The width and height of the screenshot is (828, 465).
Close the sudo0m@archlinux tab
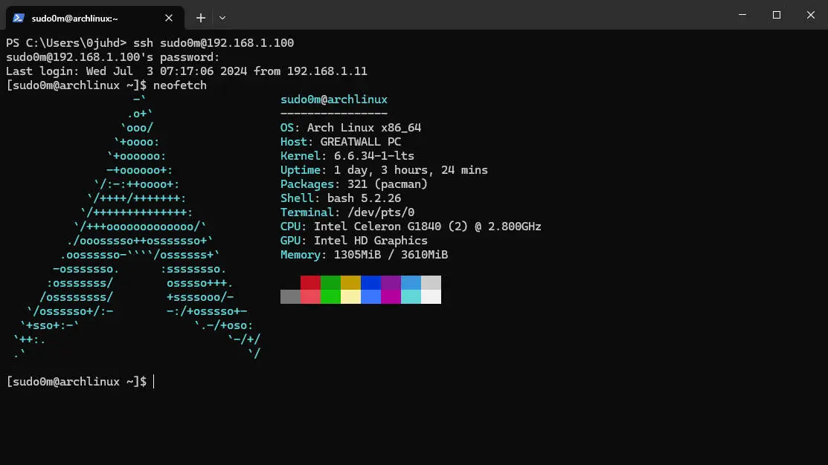[x=168, y=18]
